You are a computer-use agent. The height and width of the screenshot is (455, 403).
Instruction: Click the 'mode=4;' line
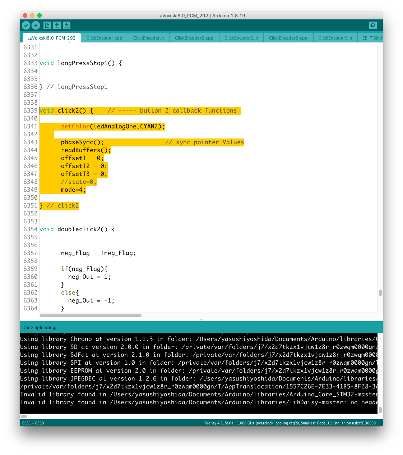(x=73, y=190)
